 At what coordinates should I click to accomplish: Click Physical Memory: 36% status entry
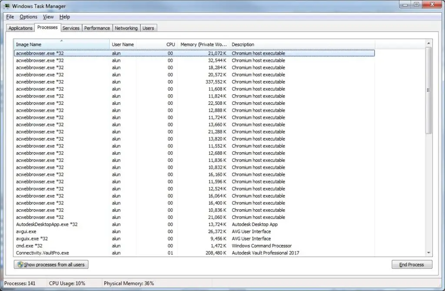pos(129,283)
